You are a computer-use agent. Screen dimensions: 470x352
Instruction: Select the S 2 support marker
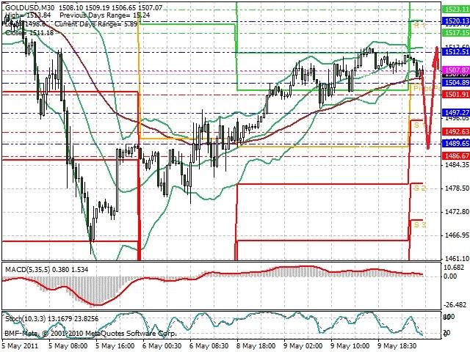(420, 188)
